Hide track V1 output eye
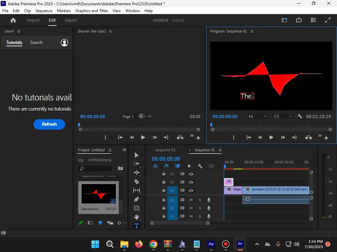The width and height of the screenshot is (337, 252). pos(191,190)
